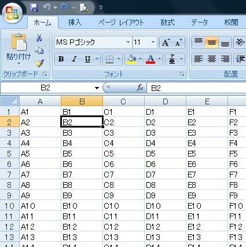Select column D header
246x247 pixels.
coord(165,101)
